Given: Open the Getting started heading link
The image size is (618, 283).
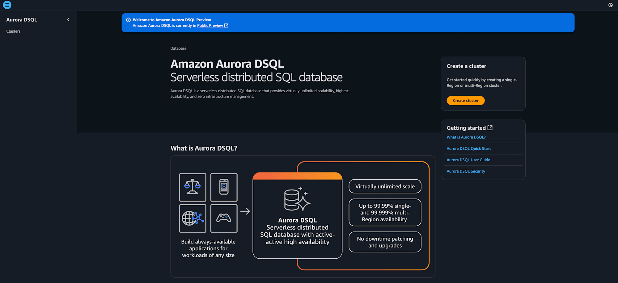Looking at the screenshot, I should tap(466, 128).
